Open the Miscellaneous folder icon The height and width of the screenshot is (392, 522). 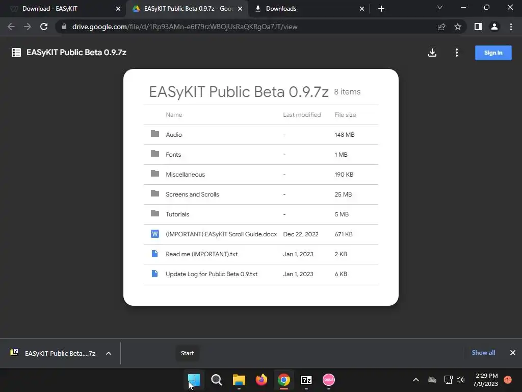(x=155, y=174)
